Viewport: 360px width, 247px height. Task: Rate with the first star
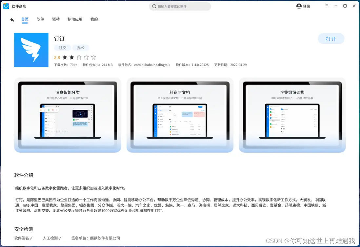click(65, 57)
